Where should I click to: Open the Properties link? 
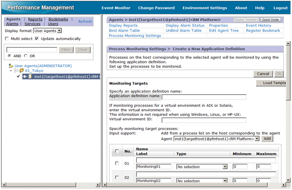(218, 26)
